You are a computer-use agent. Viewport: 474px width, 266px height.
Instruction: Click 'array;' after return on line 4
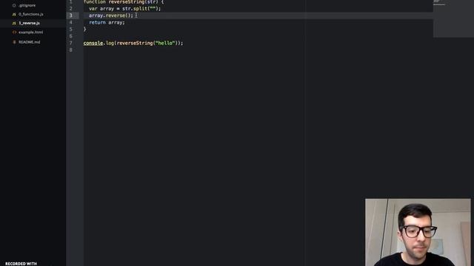(x=116, y=22)
